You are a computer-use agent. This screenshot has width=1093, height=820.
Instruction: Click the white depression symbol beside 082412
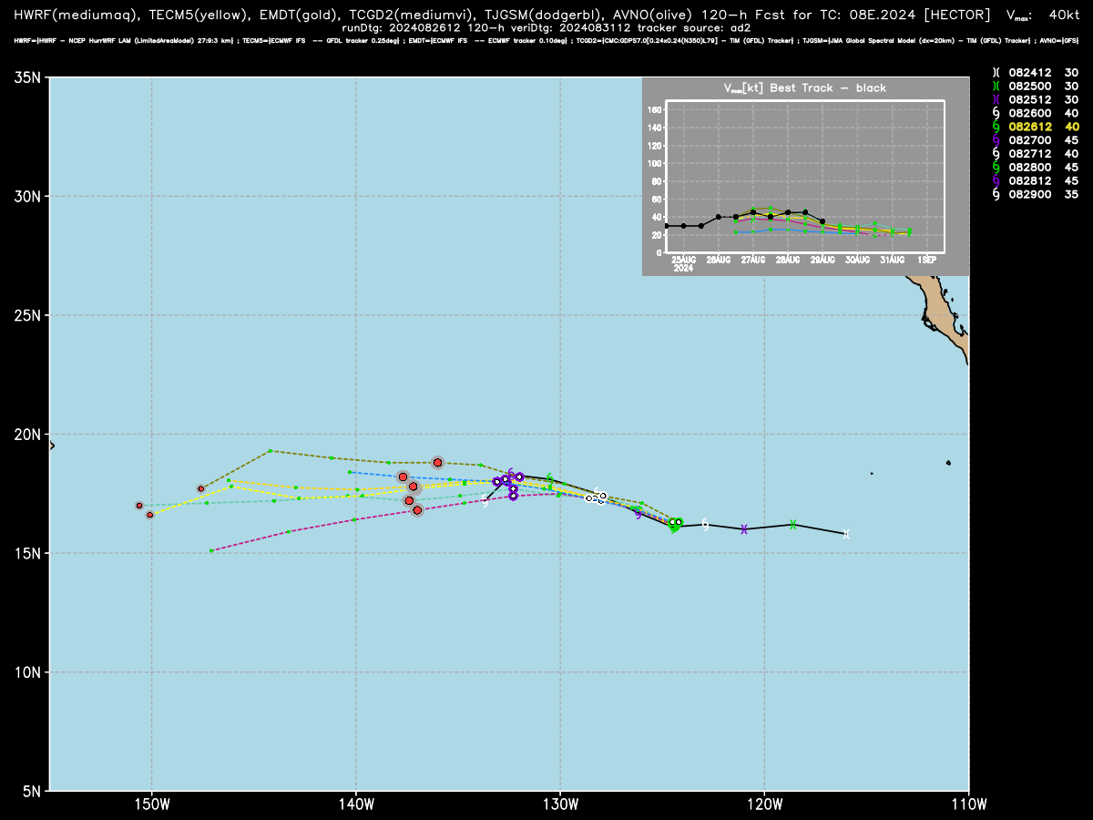click(x=996, y=72)
